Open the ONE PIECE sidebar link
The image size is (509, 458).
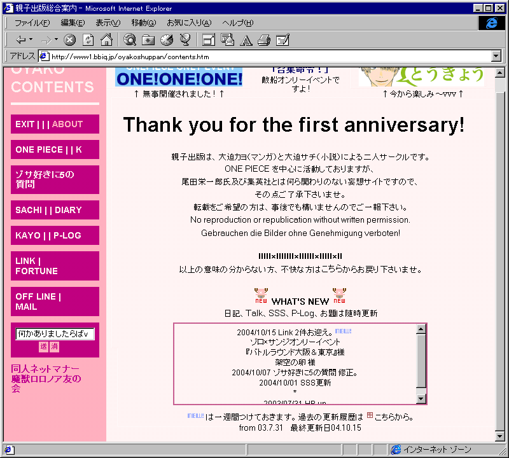[x=39, y=149]
